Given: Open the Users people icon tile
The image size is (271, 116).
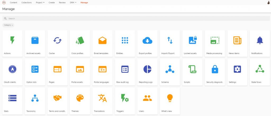Looking at the screenshot, I should (x=147, y=98).
